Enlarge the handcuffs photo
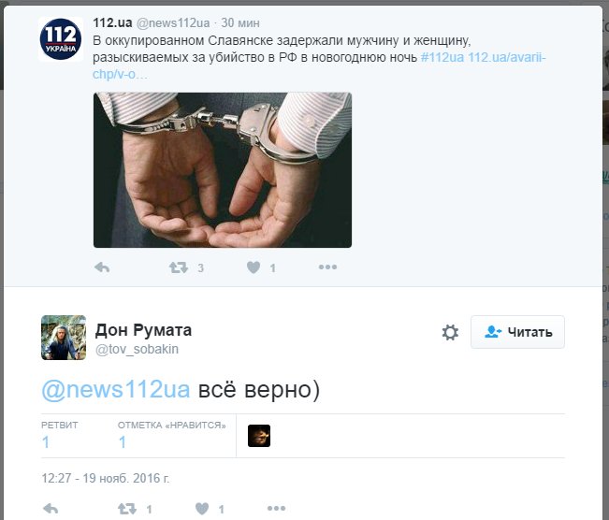 223,170
